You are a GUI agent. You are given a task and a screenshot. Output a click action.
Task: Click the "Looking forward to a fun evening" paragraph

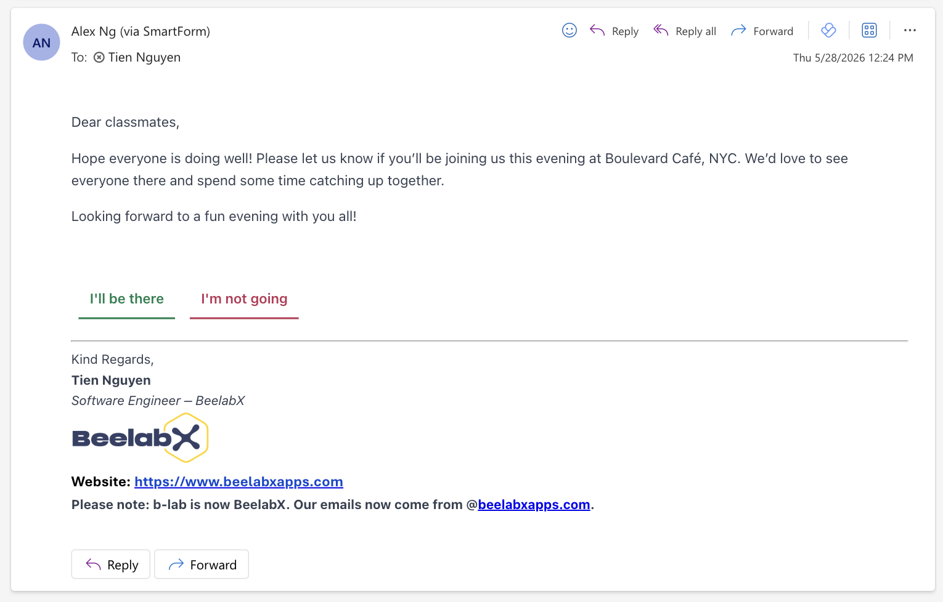pyautogui.click(x=214, y=217)
